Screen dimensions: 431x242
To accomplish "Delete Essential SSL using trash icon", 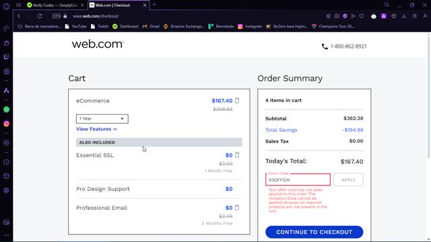I will click(237, 155).
